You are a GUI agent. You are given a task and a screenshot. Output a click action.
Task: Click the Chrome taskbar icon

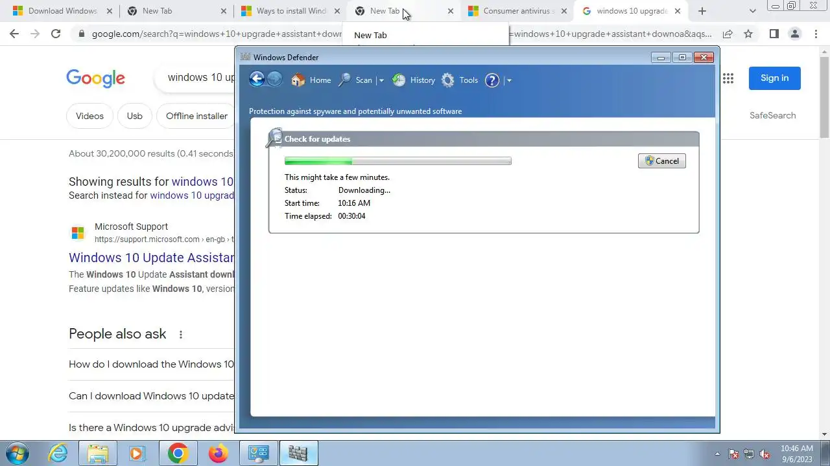pos(178,454)
